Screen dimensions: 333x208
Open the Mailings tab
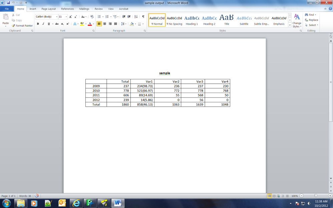tap(84, 9)
